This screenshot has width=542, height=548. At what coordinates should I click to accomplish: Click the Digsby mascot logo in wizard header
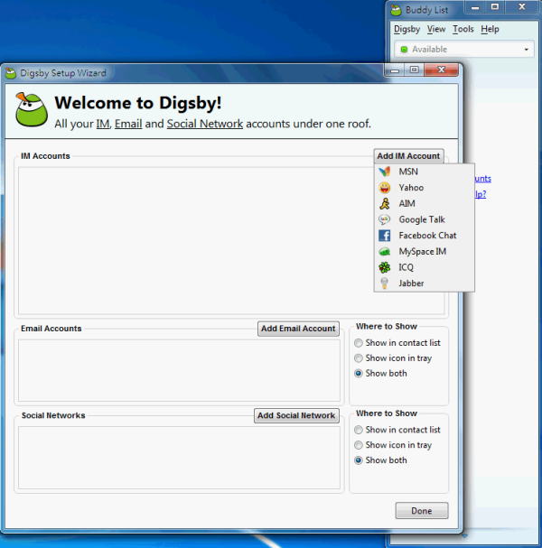(31, 109)
